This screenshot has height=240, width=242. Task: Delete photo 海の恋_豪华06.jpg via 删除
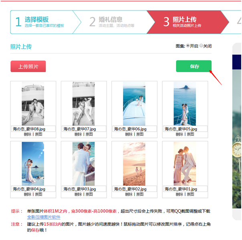(x=129, y=135)
